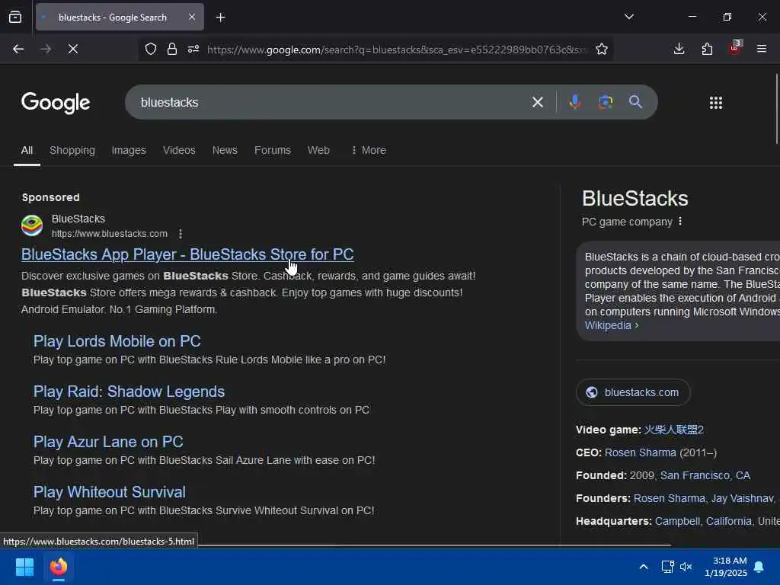Open CEO Rosen Sharma link
Image resolution: width=780 pixels, height=585 pixels.
[x=640, y=452]
